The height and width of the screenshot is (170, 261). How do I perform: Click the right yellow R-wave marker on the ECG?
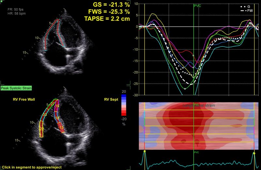coord(254,153)
